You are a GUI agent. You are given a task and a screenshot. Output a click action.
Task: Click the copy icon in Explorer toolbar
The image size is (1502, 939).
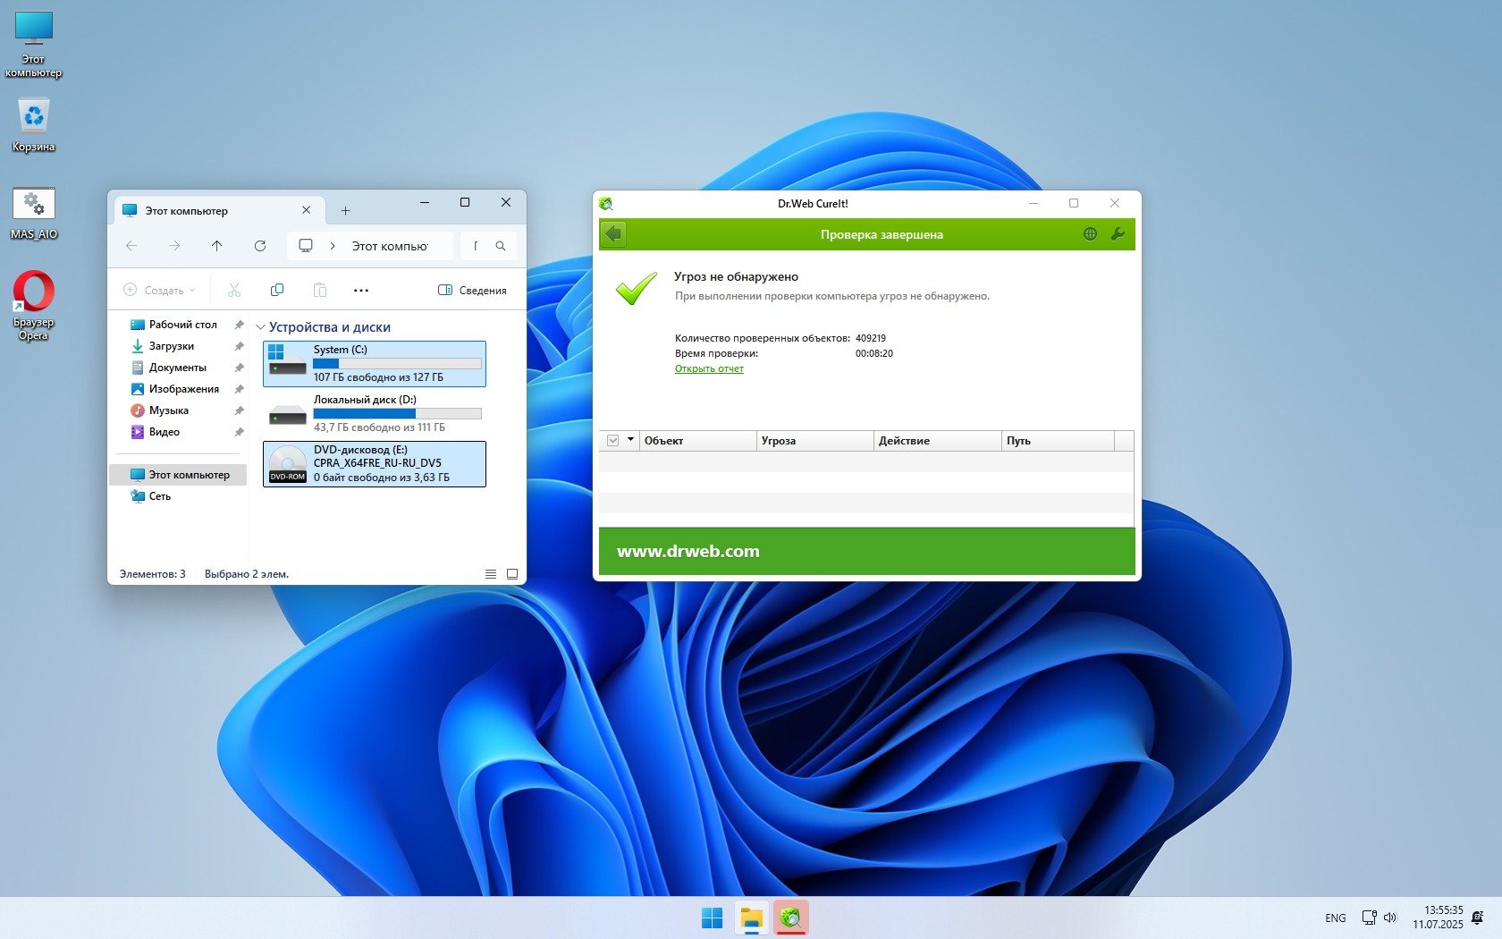point(277,290)
